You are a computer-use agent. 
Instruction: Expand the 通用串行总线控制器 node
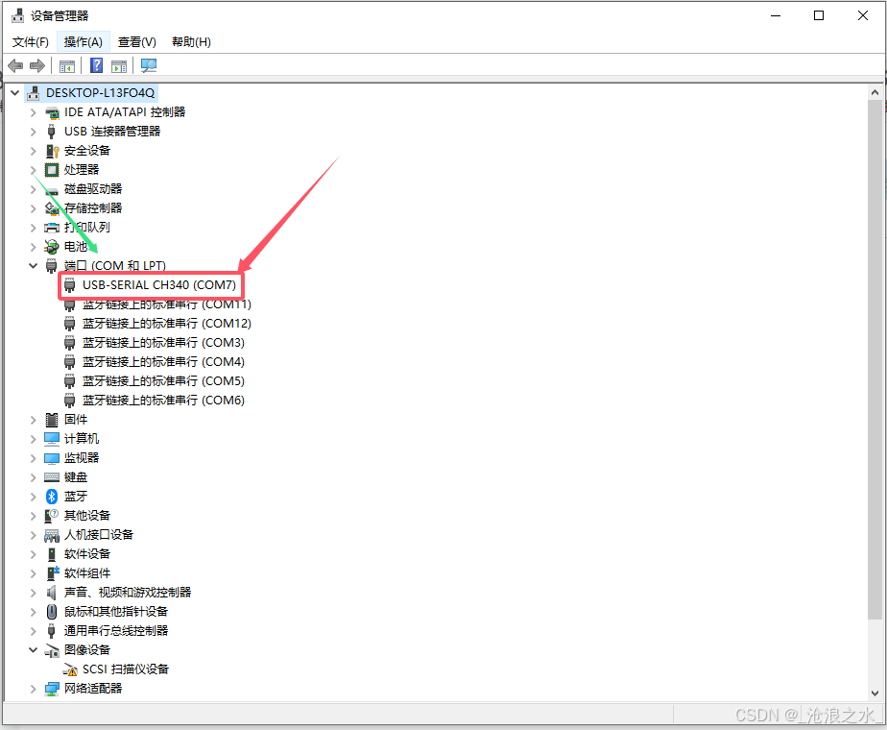coord(34,631)
